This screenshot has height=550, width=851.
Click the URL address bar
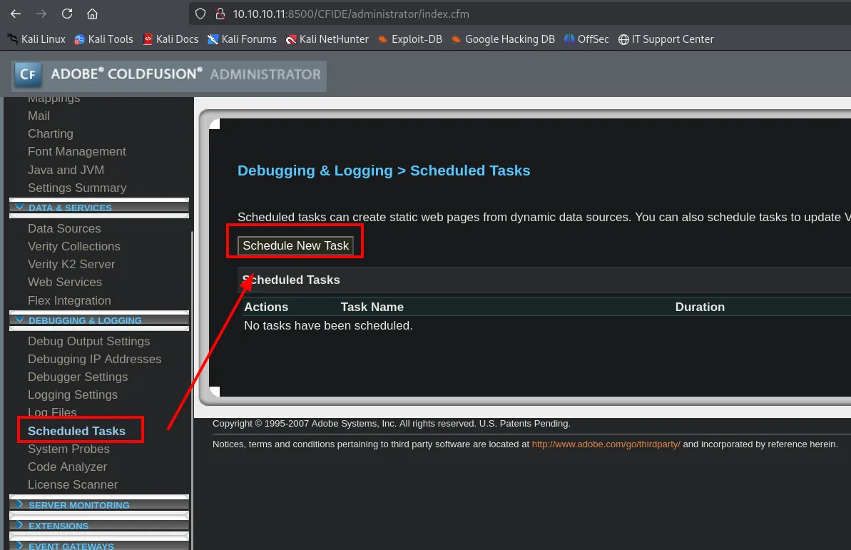(x=521, y=14)
